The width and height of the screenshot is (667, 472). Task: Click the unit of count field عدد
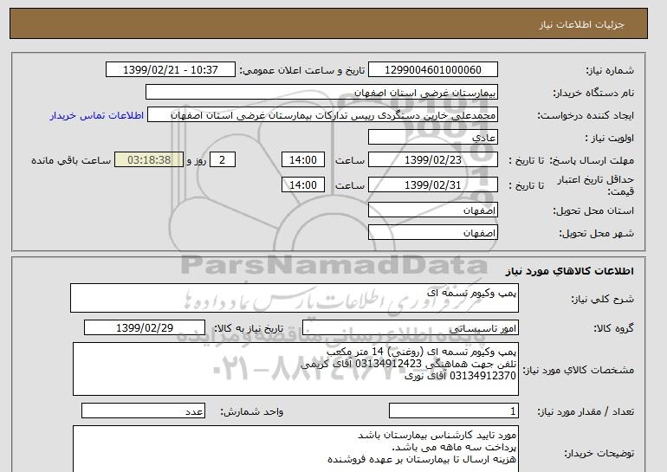pos(143,411)
